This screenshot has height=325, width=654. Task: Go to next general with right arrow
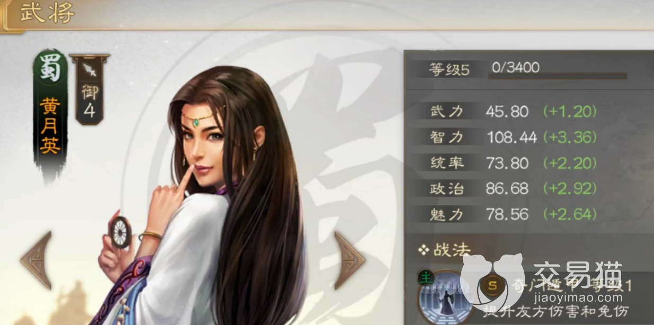pyautogui.click(x=349, y=260)
